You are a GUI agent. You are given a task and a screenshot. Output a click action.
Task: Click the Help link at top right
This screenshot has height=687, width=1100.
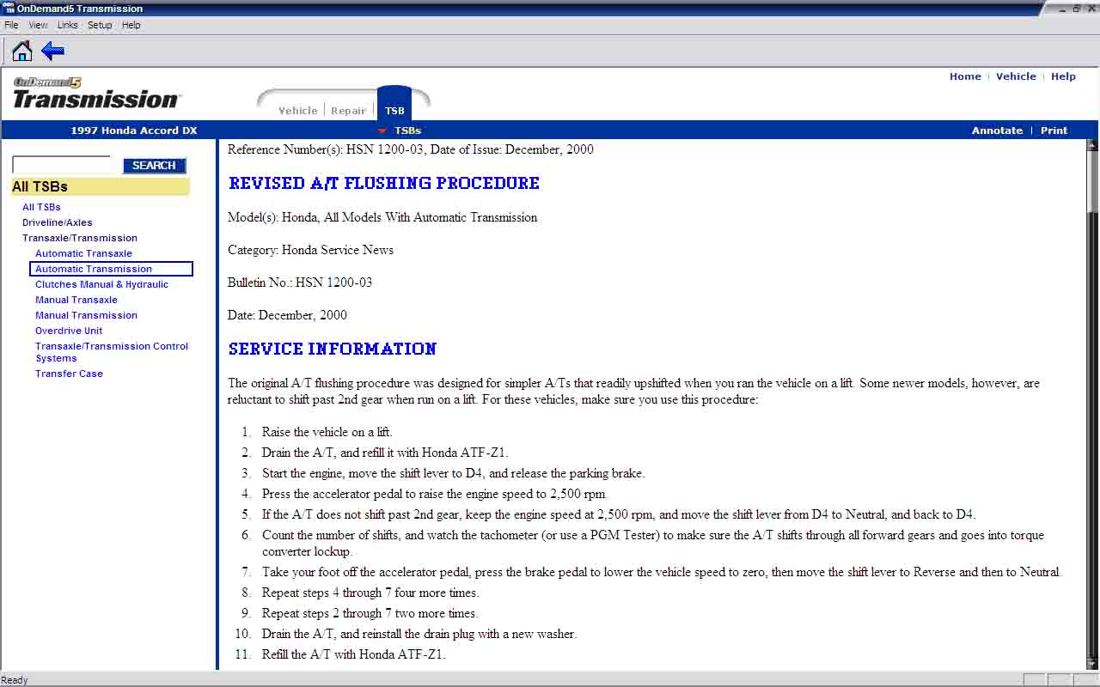1063,76
